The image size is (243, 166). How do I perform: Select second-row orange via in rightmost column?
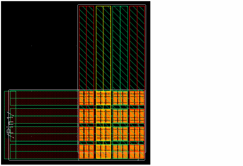pyautogui.click(x=137, y=116)
